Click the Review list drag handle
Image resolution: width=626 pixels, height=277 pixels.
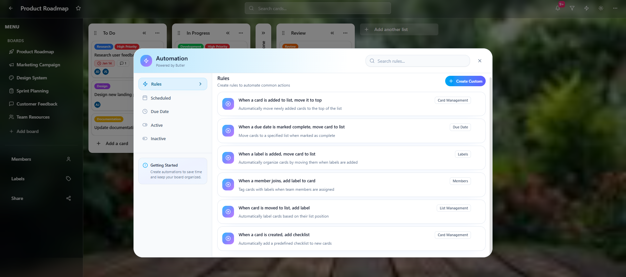(283, 33)
